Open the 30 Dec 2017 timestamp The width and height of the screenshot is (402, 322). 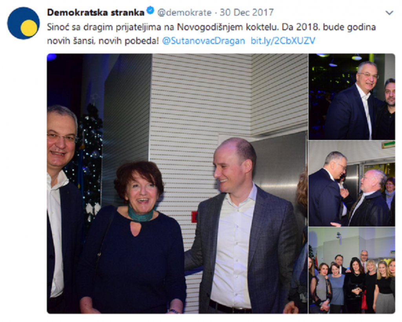tap(247, 12)
